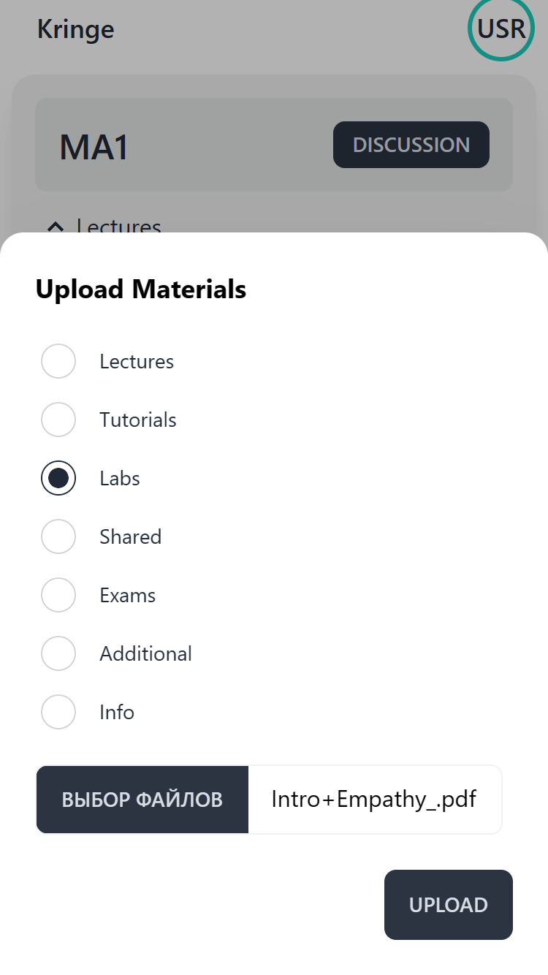Open the DISCUSSION for MA1
The height and width of the screenshot is (975, 548).
point(411,145)
